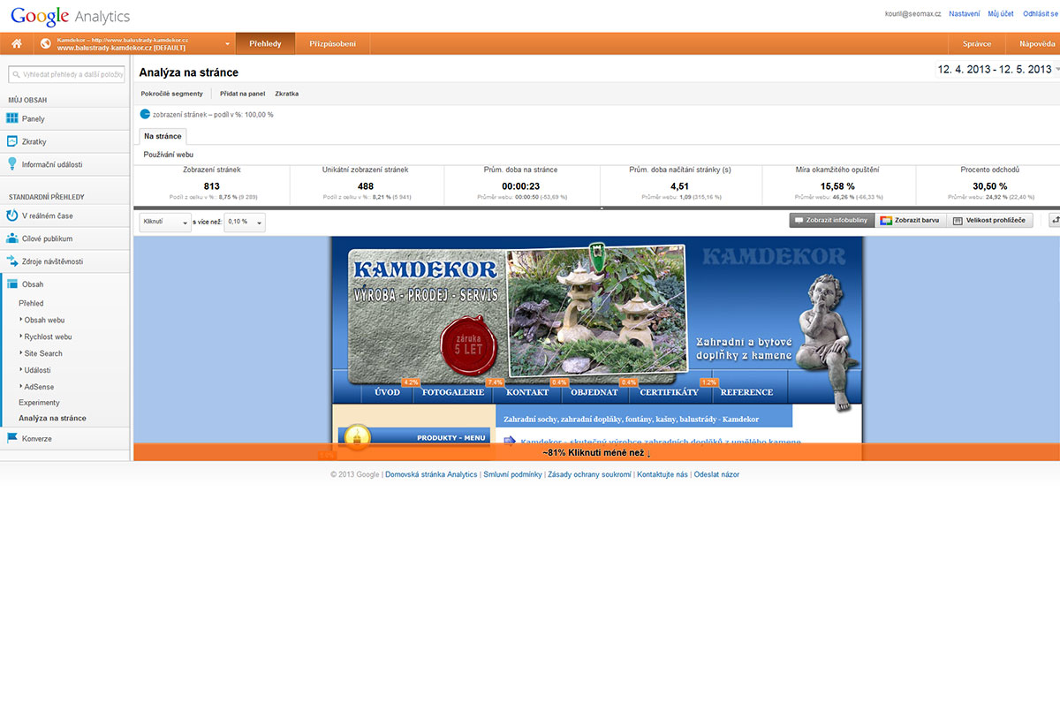Expand the Události submenu
This screenshot has width=1060, height=711.
coord(37,370)
